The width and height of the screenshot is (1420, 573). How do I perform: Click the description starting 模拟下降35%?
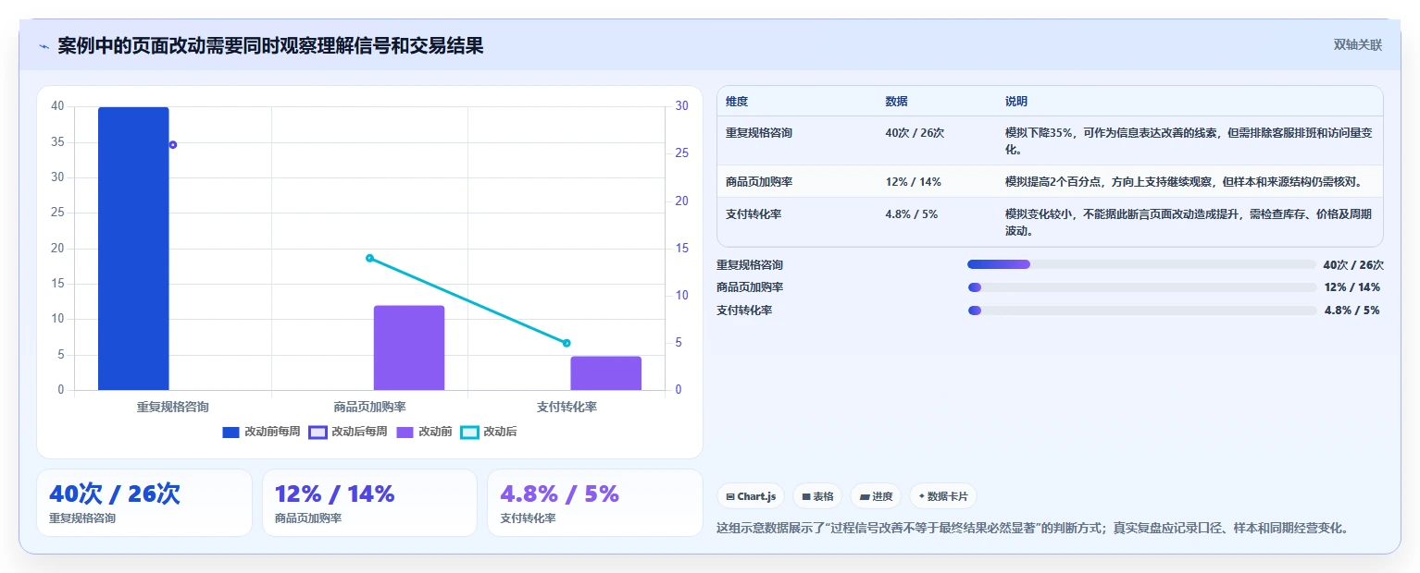tap(1189, 141)
